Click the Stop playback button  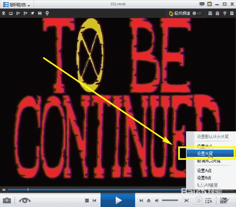87,200
